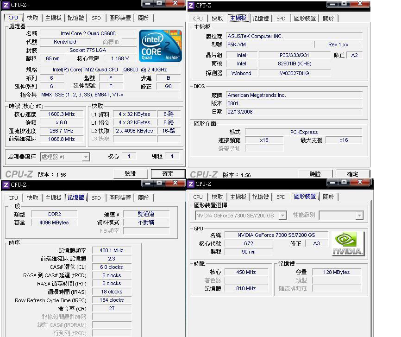Screen dimensions: 401x337
Task: Click the 810 MHz GPU memory clock value
Action: (246, 289)
